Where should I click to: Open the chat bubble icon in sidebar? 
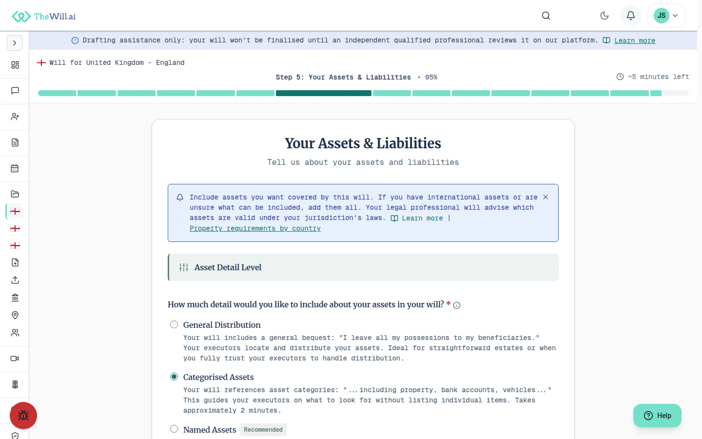pyautogui.click(x=15, y=91)
